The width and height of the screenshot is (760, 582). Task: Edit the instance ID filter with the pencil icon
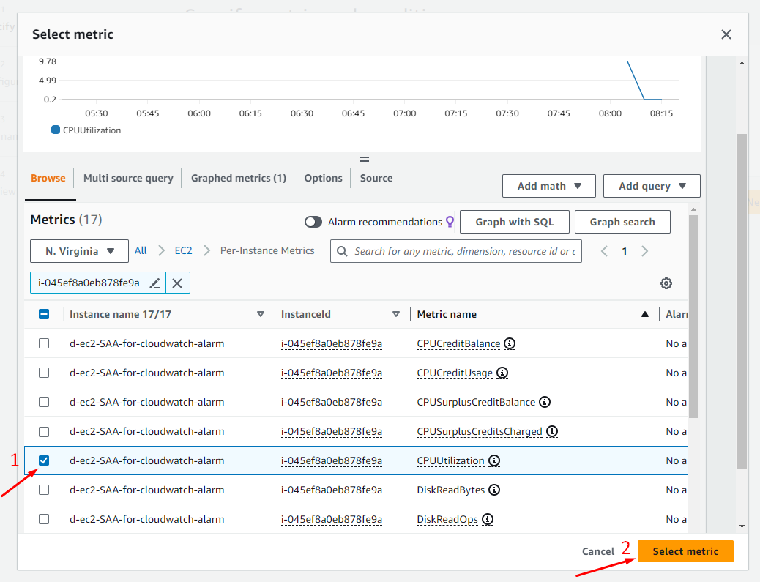154,283
